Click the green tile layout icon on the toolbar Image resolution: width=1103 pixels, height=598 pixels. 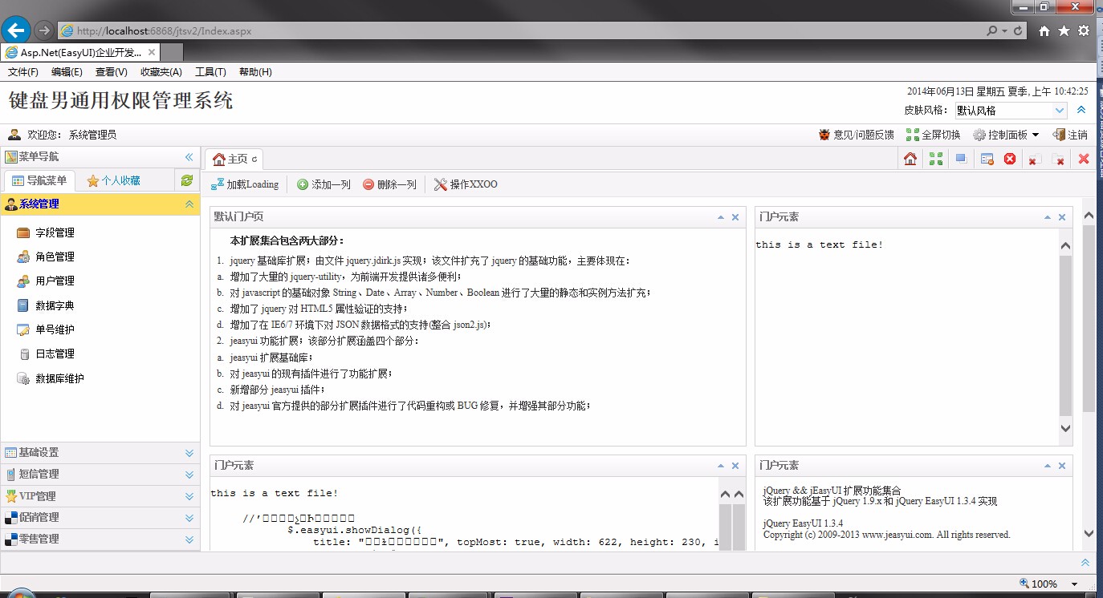coord(934,159)
